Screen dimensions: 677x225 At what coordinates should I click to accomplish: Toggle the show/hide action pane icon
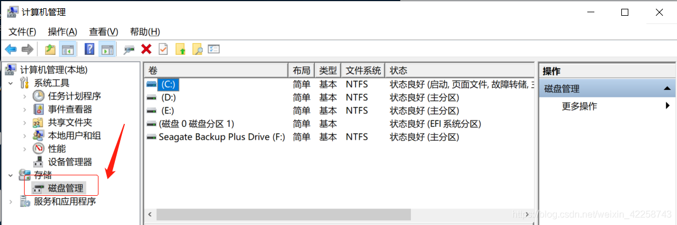(107, 50)
